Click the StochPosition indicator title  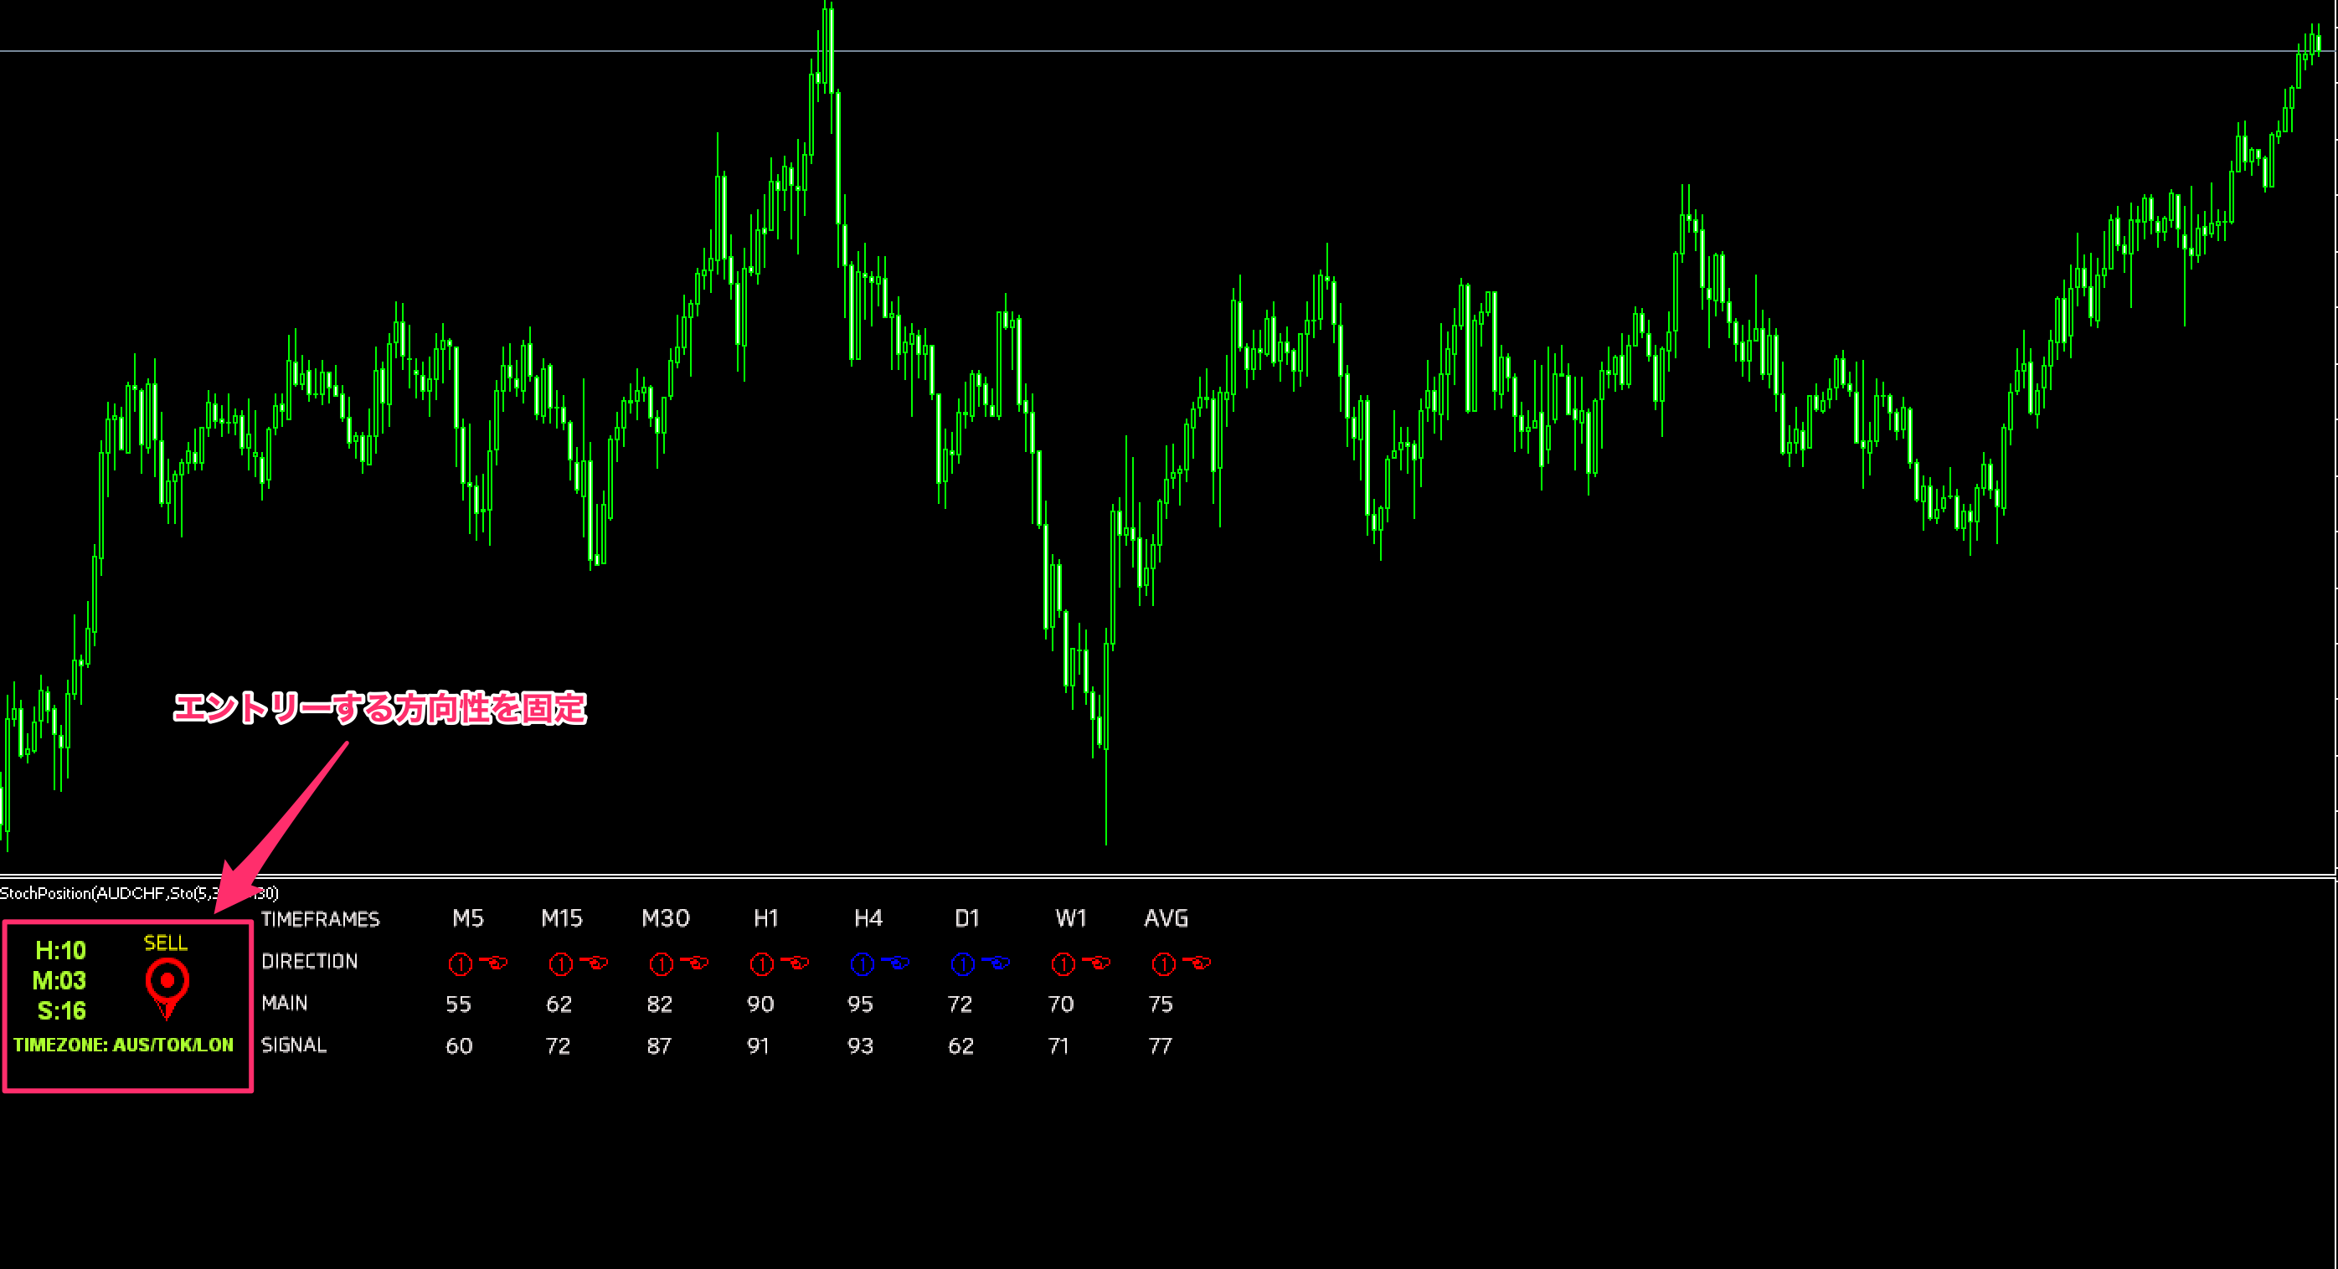point(139,892)
